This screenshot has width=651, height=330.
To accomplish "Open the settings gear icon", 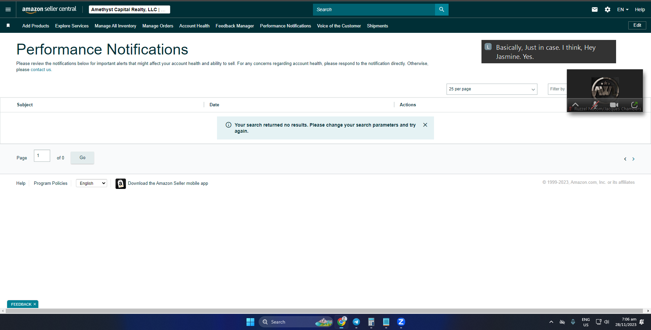I will click(608, 9).
